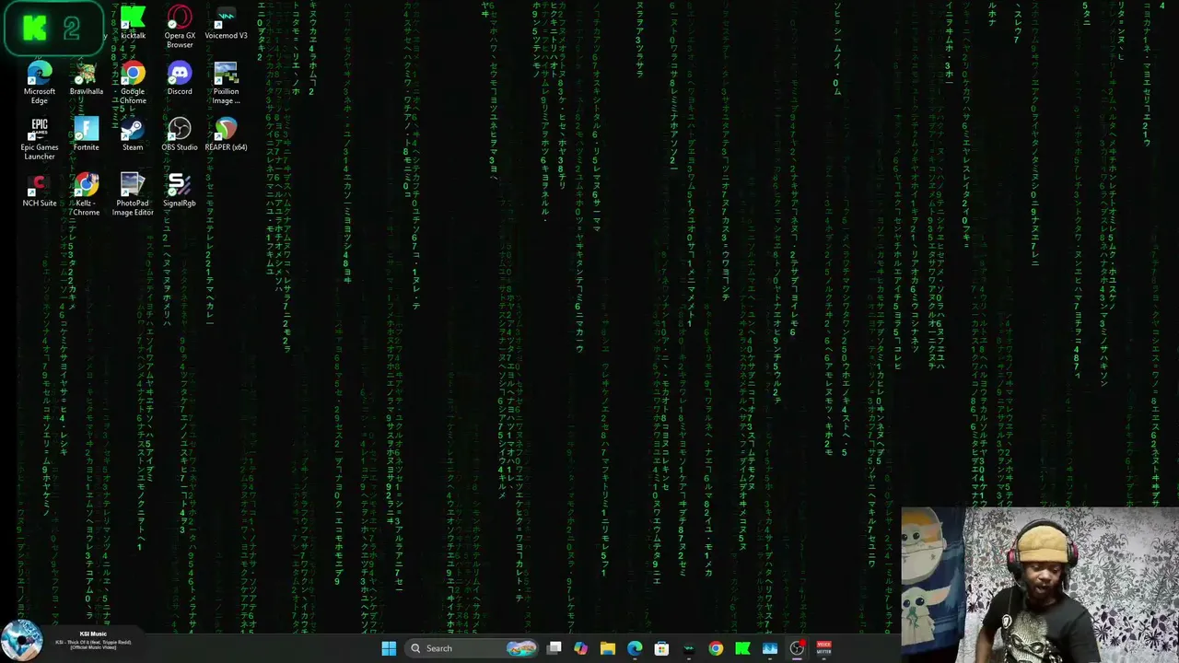Select the PhotoPad Image Editor icon
This screenshot has height=663, width=1179.
pos(133,194)
